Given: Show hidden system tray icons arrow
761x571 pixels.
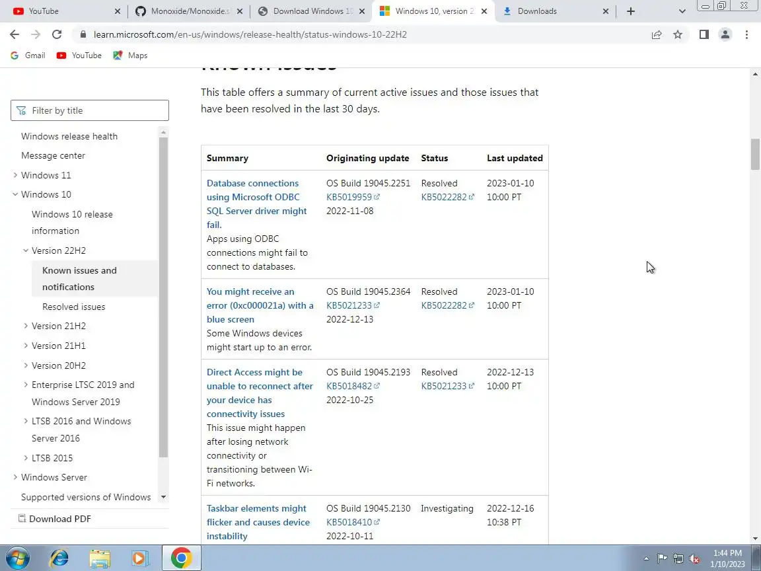Looking at the screenshot, I should [x=646, y=558].
